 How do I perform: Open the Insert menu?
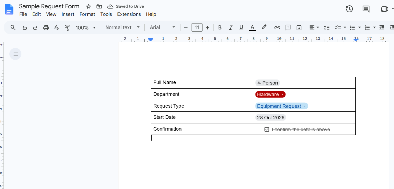(x=68, y=14)
